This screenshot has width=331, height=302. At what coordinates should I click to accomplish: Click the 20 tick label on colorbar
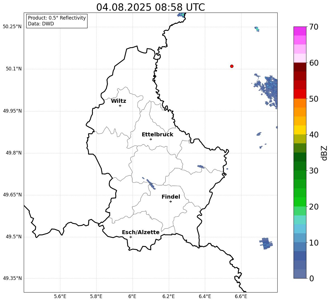tap(314, 207)
